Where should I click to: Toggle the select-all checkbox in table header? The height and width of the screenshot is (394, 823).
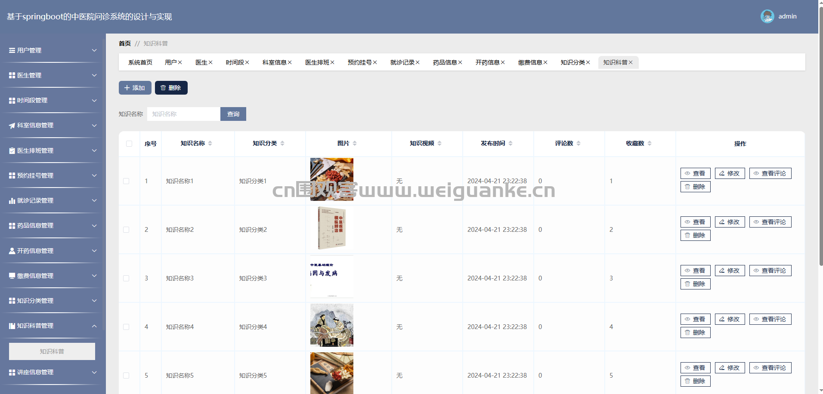tap(129, 144)
